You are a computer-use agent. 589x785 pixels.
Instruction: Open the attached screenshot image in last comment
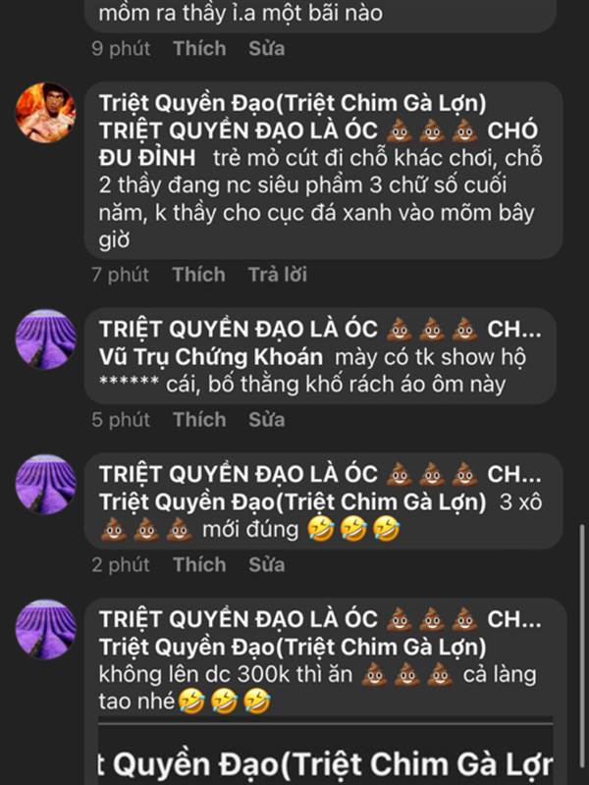click(x=326, y=754)
